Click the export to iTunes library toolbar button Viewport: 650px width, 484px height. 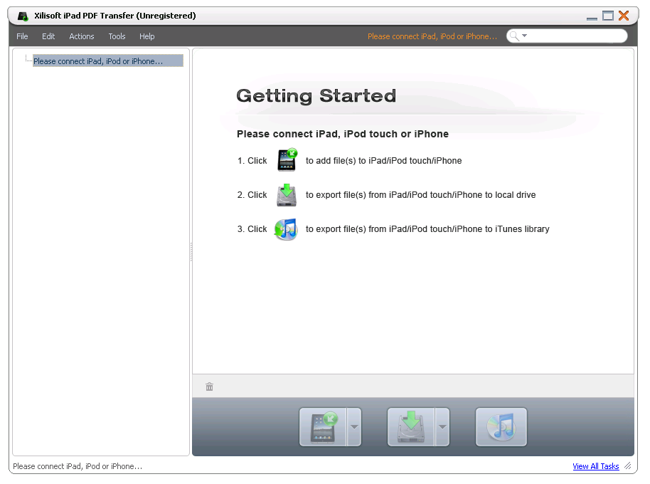point(501,427)
